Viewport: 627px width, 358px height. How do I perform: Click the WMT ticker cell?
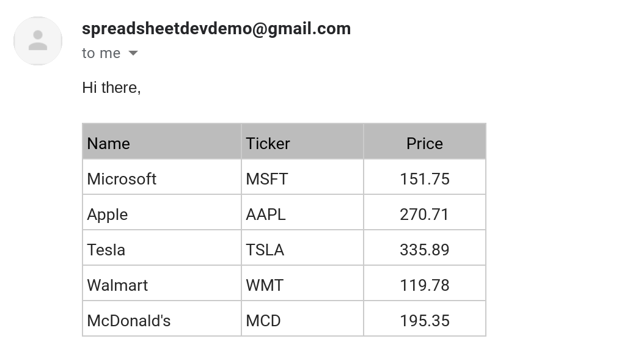pos(302,283)
